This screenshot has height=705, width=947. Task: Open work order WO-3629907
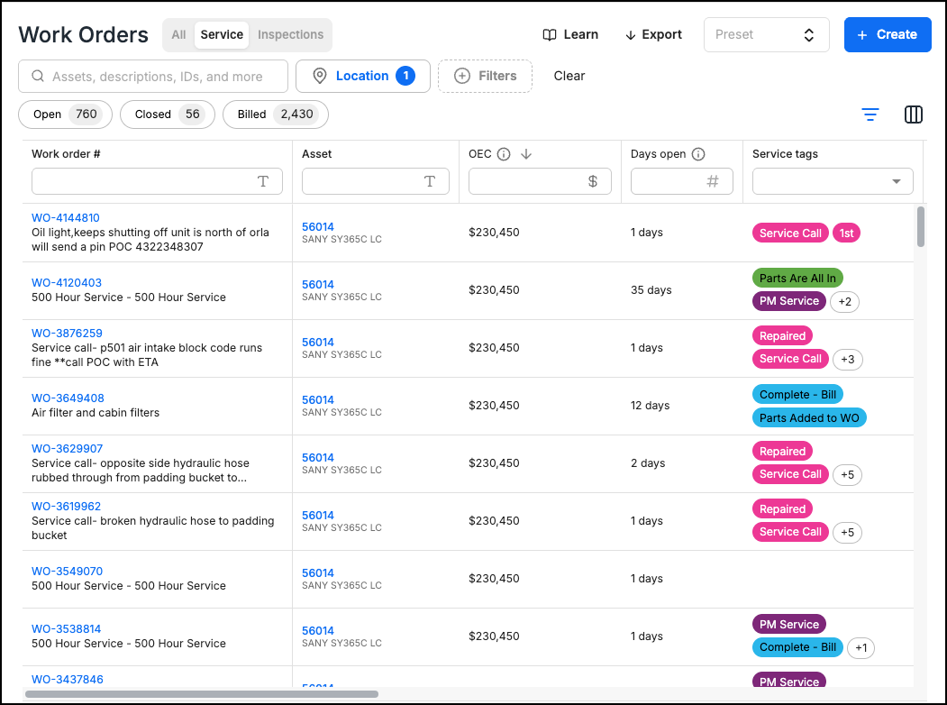(x=67, y=449)
